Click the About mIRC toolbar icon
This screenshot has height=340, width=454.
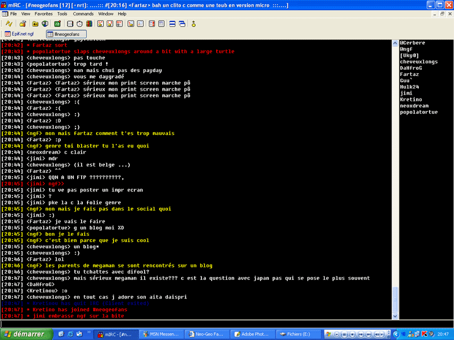coord(194,24)
